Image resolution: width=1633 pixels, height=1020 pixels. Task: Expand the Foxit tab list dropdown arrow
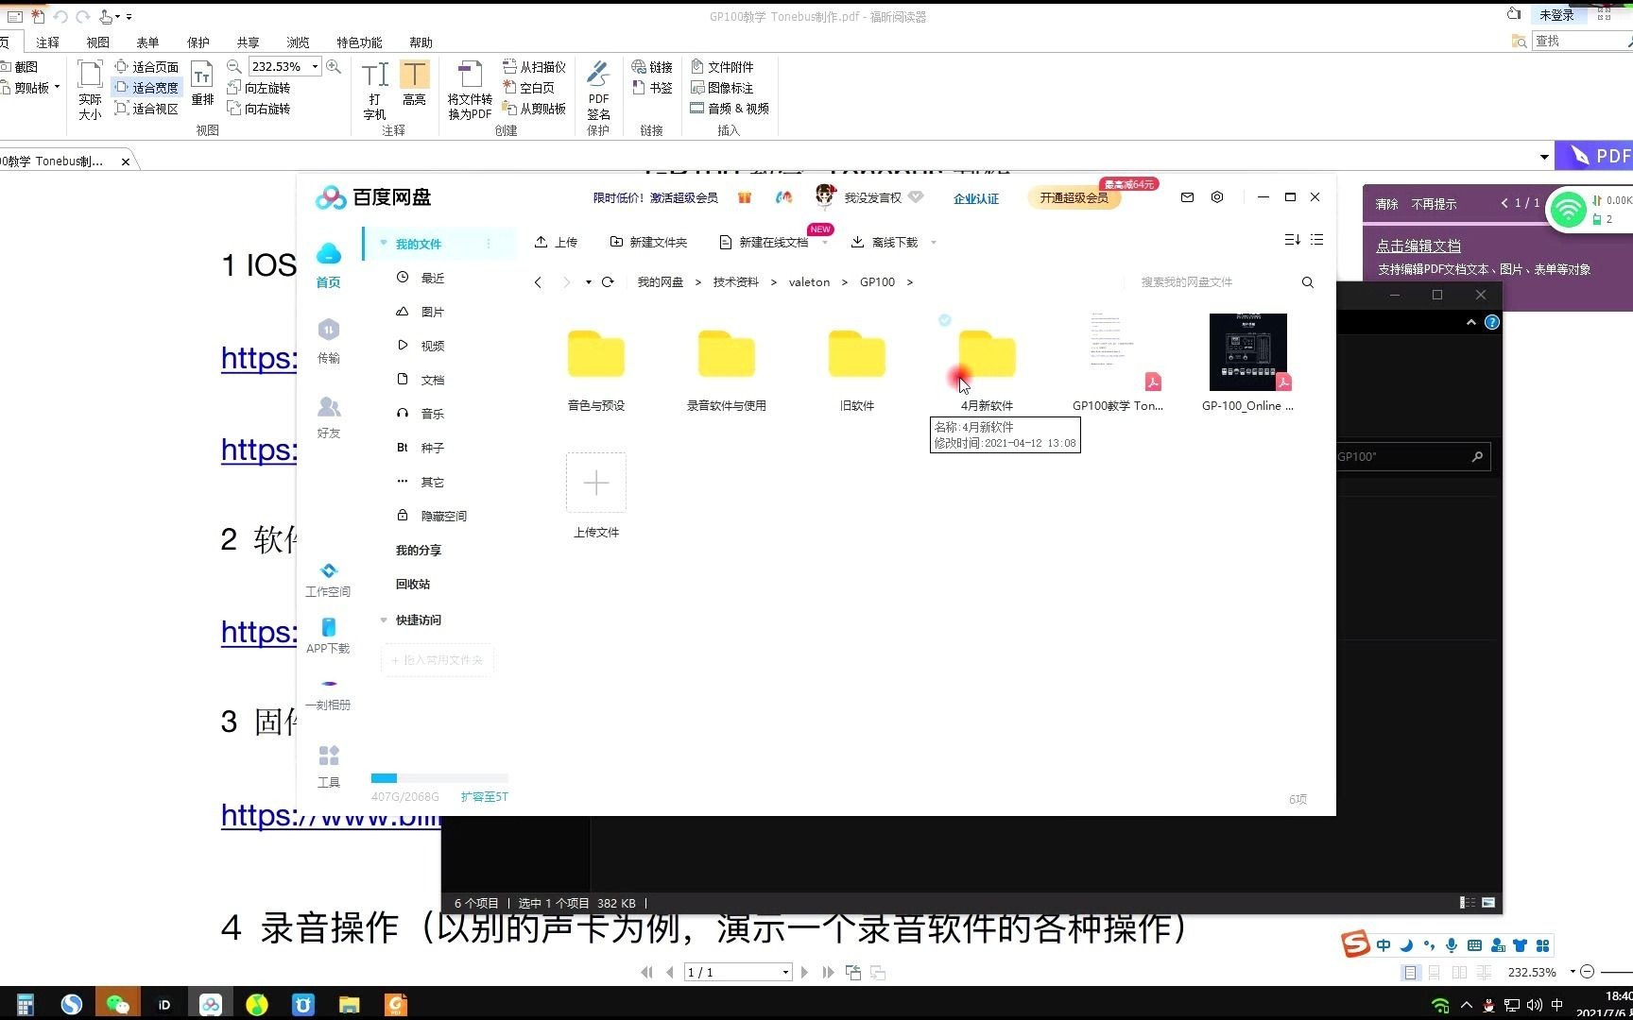1544,157
